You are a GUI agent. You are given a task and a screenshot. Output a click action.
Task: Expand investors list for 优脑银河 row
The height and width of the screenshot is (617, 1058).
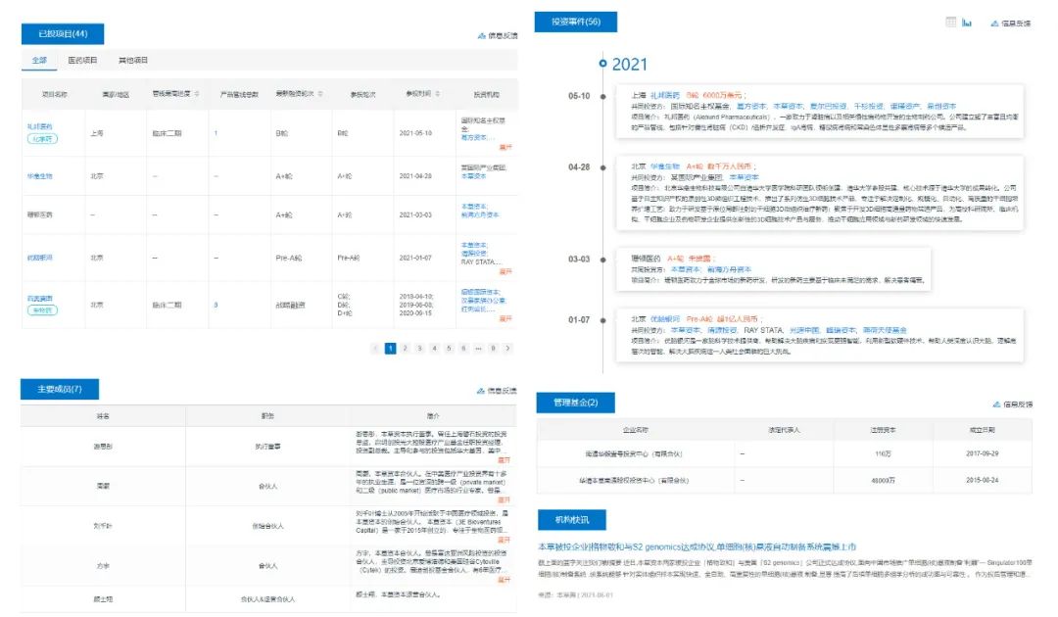(505, 271)
